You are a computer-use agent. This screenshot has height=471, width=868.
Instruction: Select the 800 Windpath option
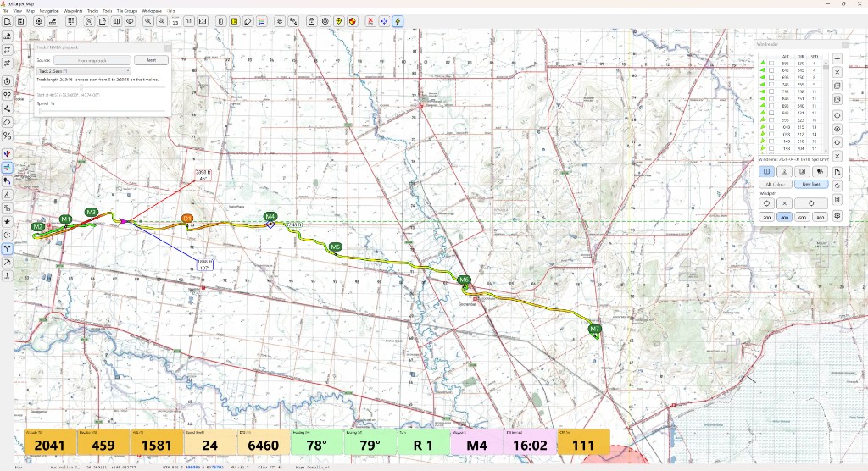coord(820,218)
